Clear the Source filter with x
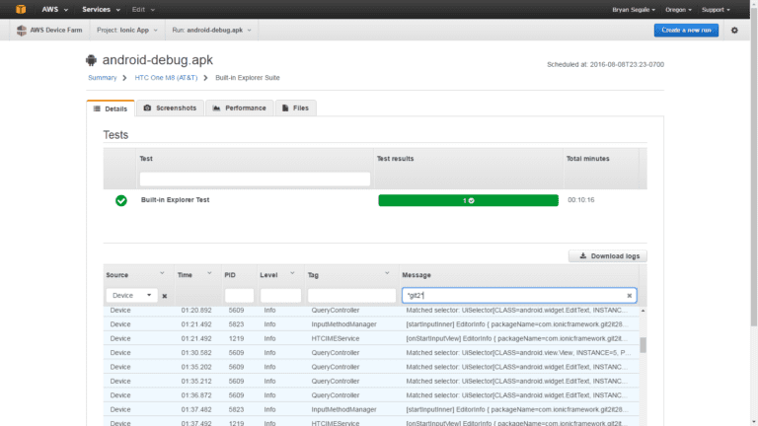Image resolution: width=758 pixels, height=426 pixels. (x=165, y=296)
